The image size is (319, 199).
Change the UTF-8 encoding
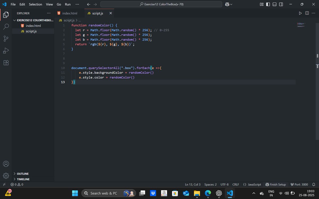coord(224,184)
